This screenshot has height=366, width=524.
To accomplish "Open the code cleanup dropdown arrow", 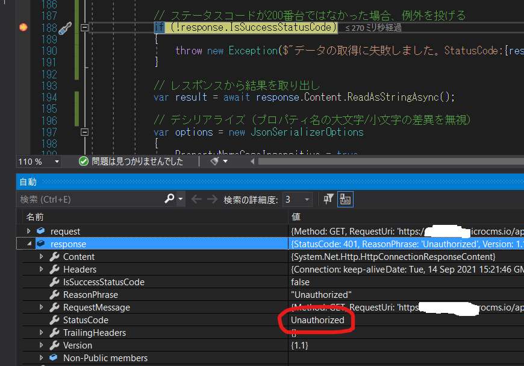I will coord(225,161).
